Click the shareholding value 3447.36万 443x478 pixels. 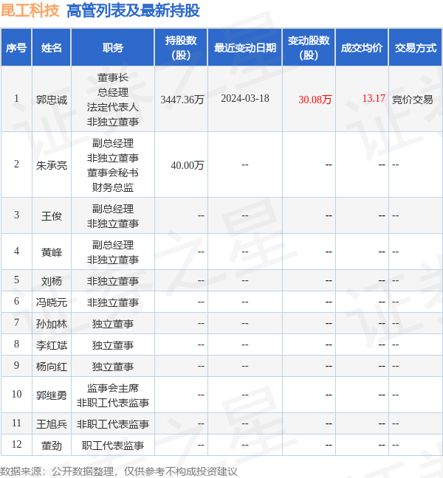click(182, 100)
